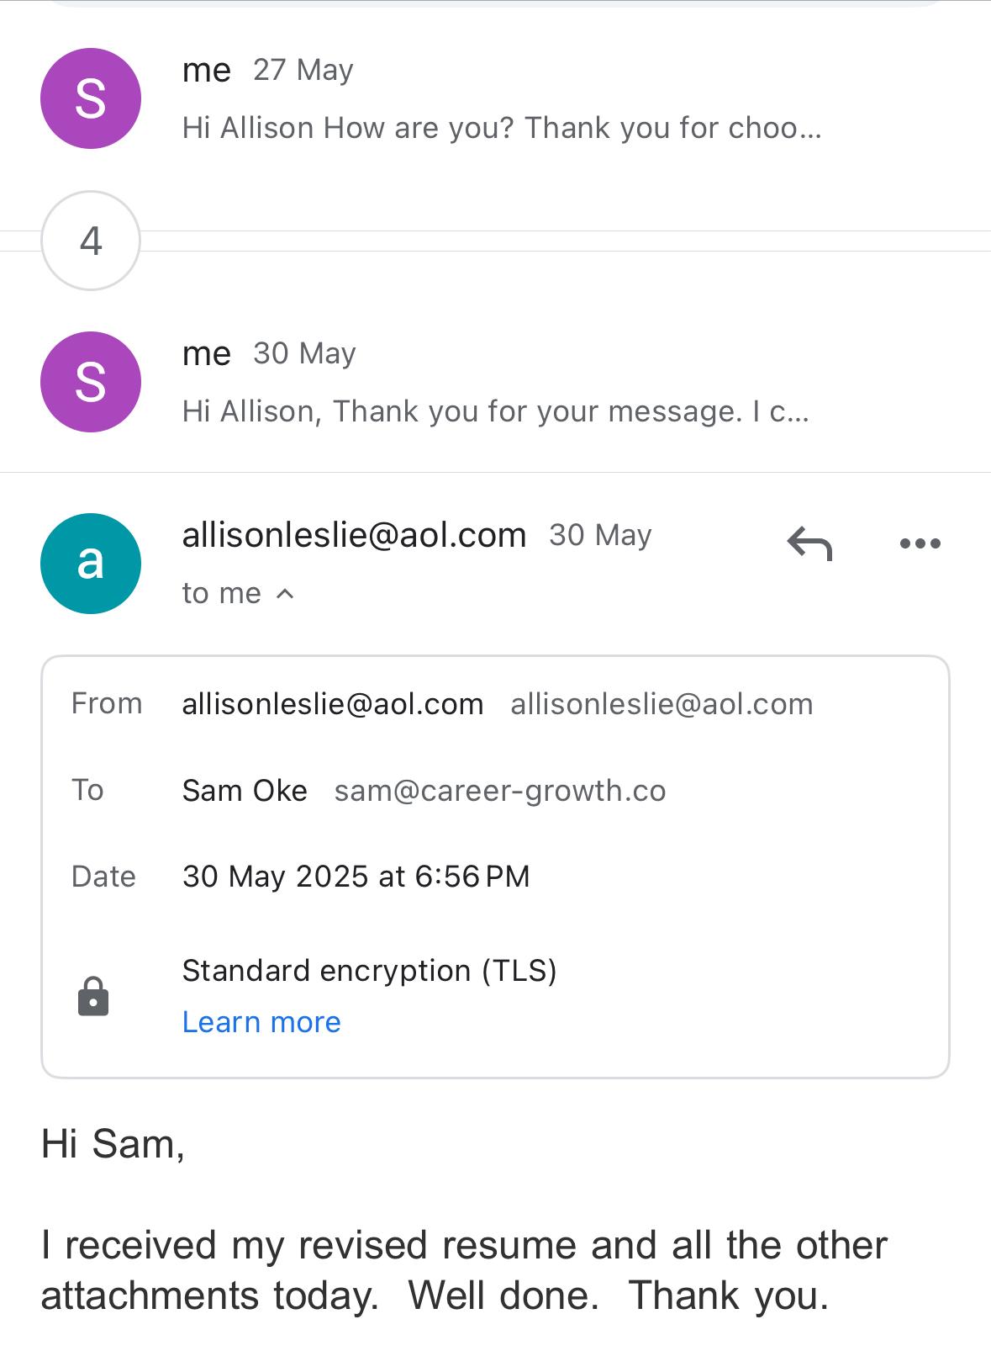Expand the 4 collapsed messages
The width and height of the screenshot is (991, 1351).
point(91,241)
